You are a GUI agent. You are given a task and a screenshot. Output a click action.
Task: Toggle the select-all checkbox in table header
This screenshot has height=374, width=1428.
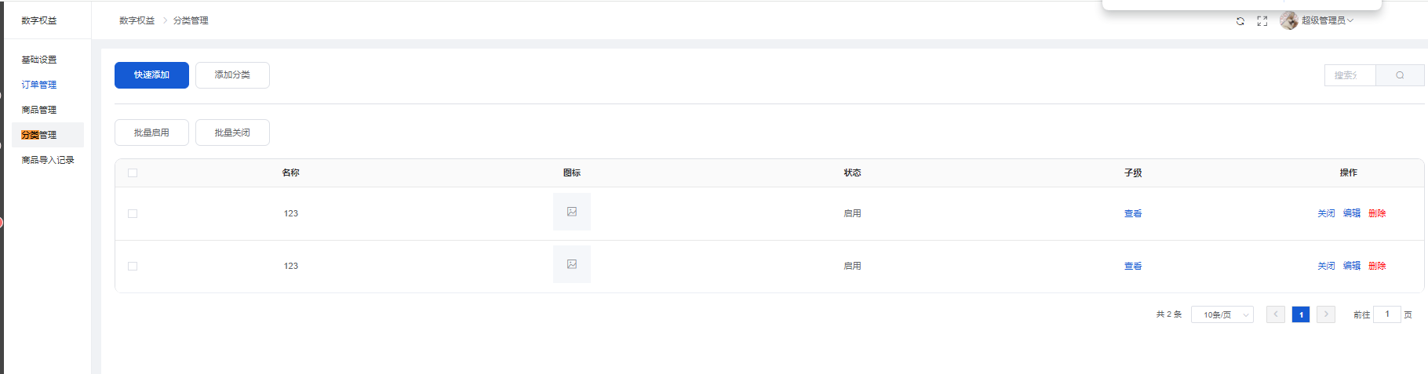tap(133, 173)
